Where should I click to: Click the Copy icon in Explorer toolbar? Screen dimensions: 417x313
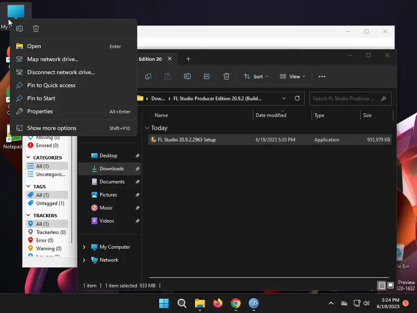(x=148, y=76)
